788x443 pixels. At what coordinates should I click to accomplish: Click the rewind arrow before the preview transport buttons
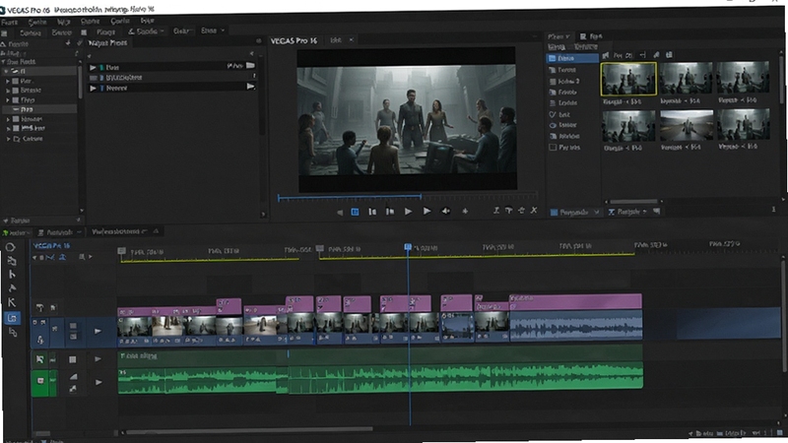[x=340, y=213]
